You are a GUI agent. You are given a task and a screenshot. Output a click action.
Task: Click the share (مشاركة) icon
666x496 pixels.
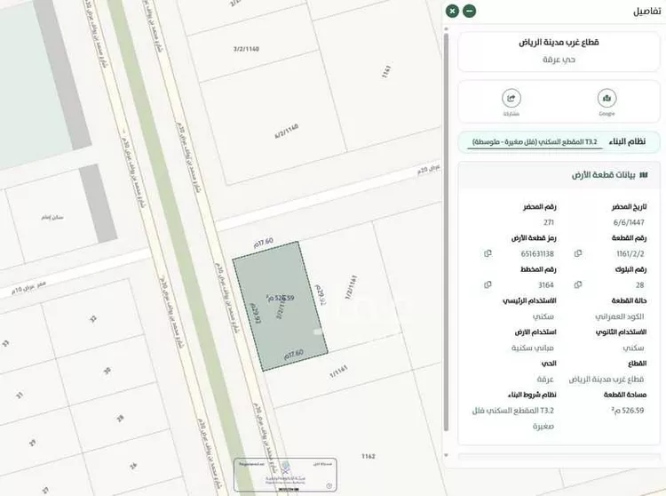[511, 99]
